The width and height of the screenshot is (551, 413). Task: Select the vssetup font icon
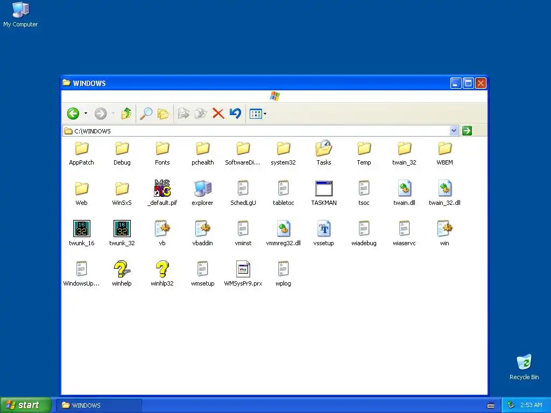[x=323, y=233]
